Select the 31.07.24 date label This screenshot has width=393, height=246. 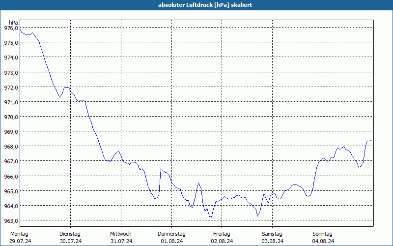(121, 241)
